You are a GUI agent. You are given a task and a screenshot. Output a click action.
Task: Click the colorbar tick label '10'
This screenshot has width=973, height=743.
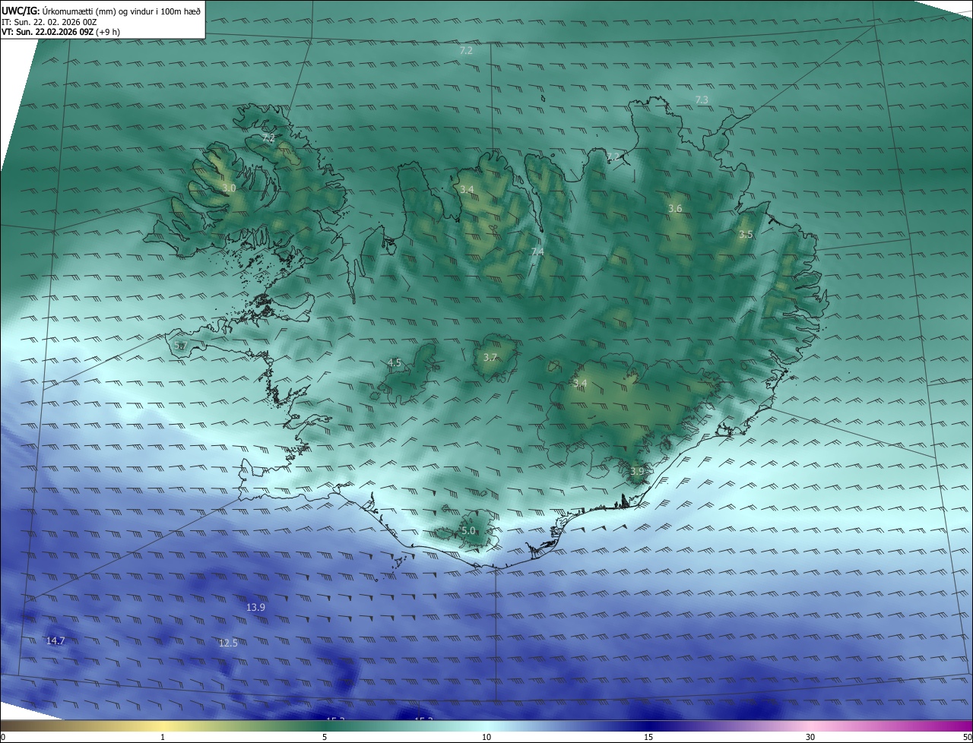pyautogui.click(x=486, y=737)
